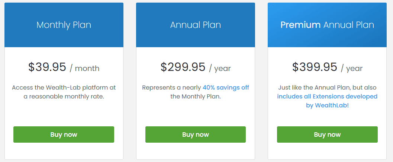The height and width of the screenshot is (162, 393).
Task: Click the bold word Premium in header
Action: (x=300, y=25)
